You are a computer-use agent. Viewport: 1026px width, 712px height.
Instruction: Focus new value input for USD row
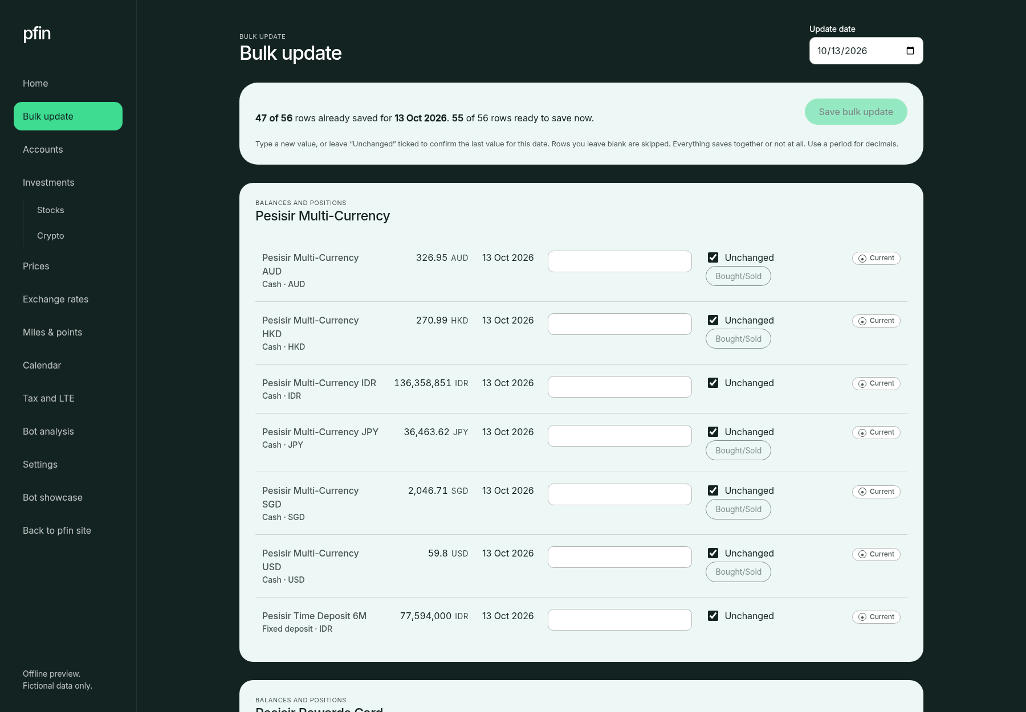(x=620, y=557)
